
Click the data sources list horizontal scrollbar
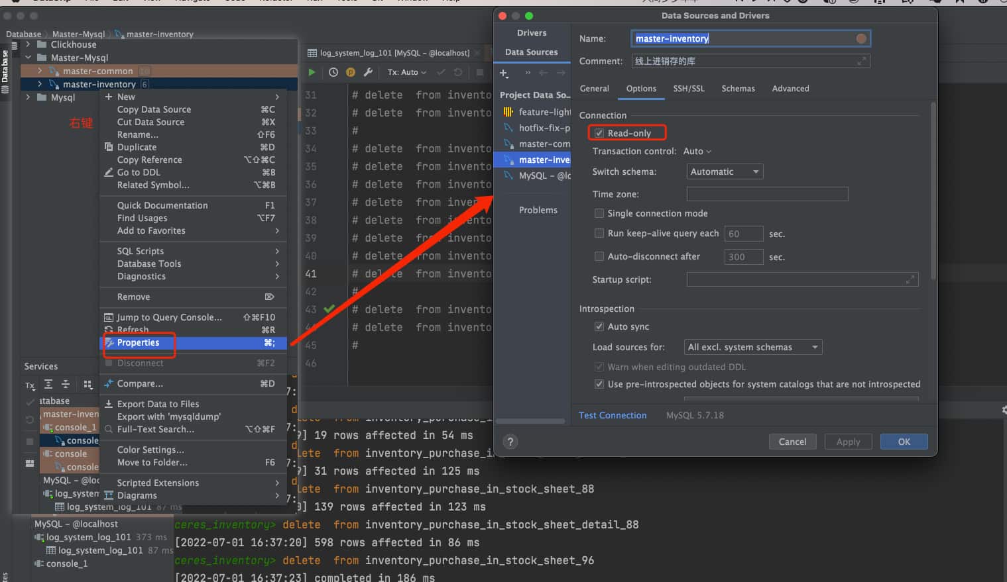[x=529, y=421]
